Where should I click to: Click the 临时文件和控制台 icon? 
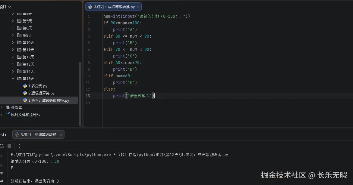click(8, 115)
